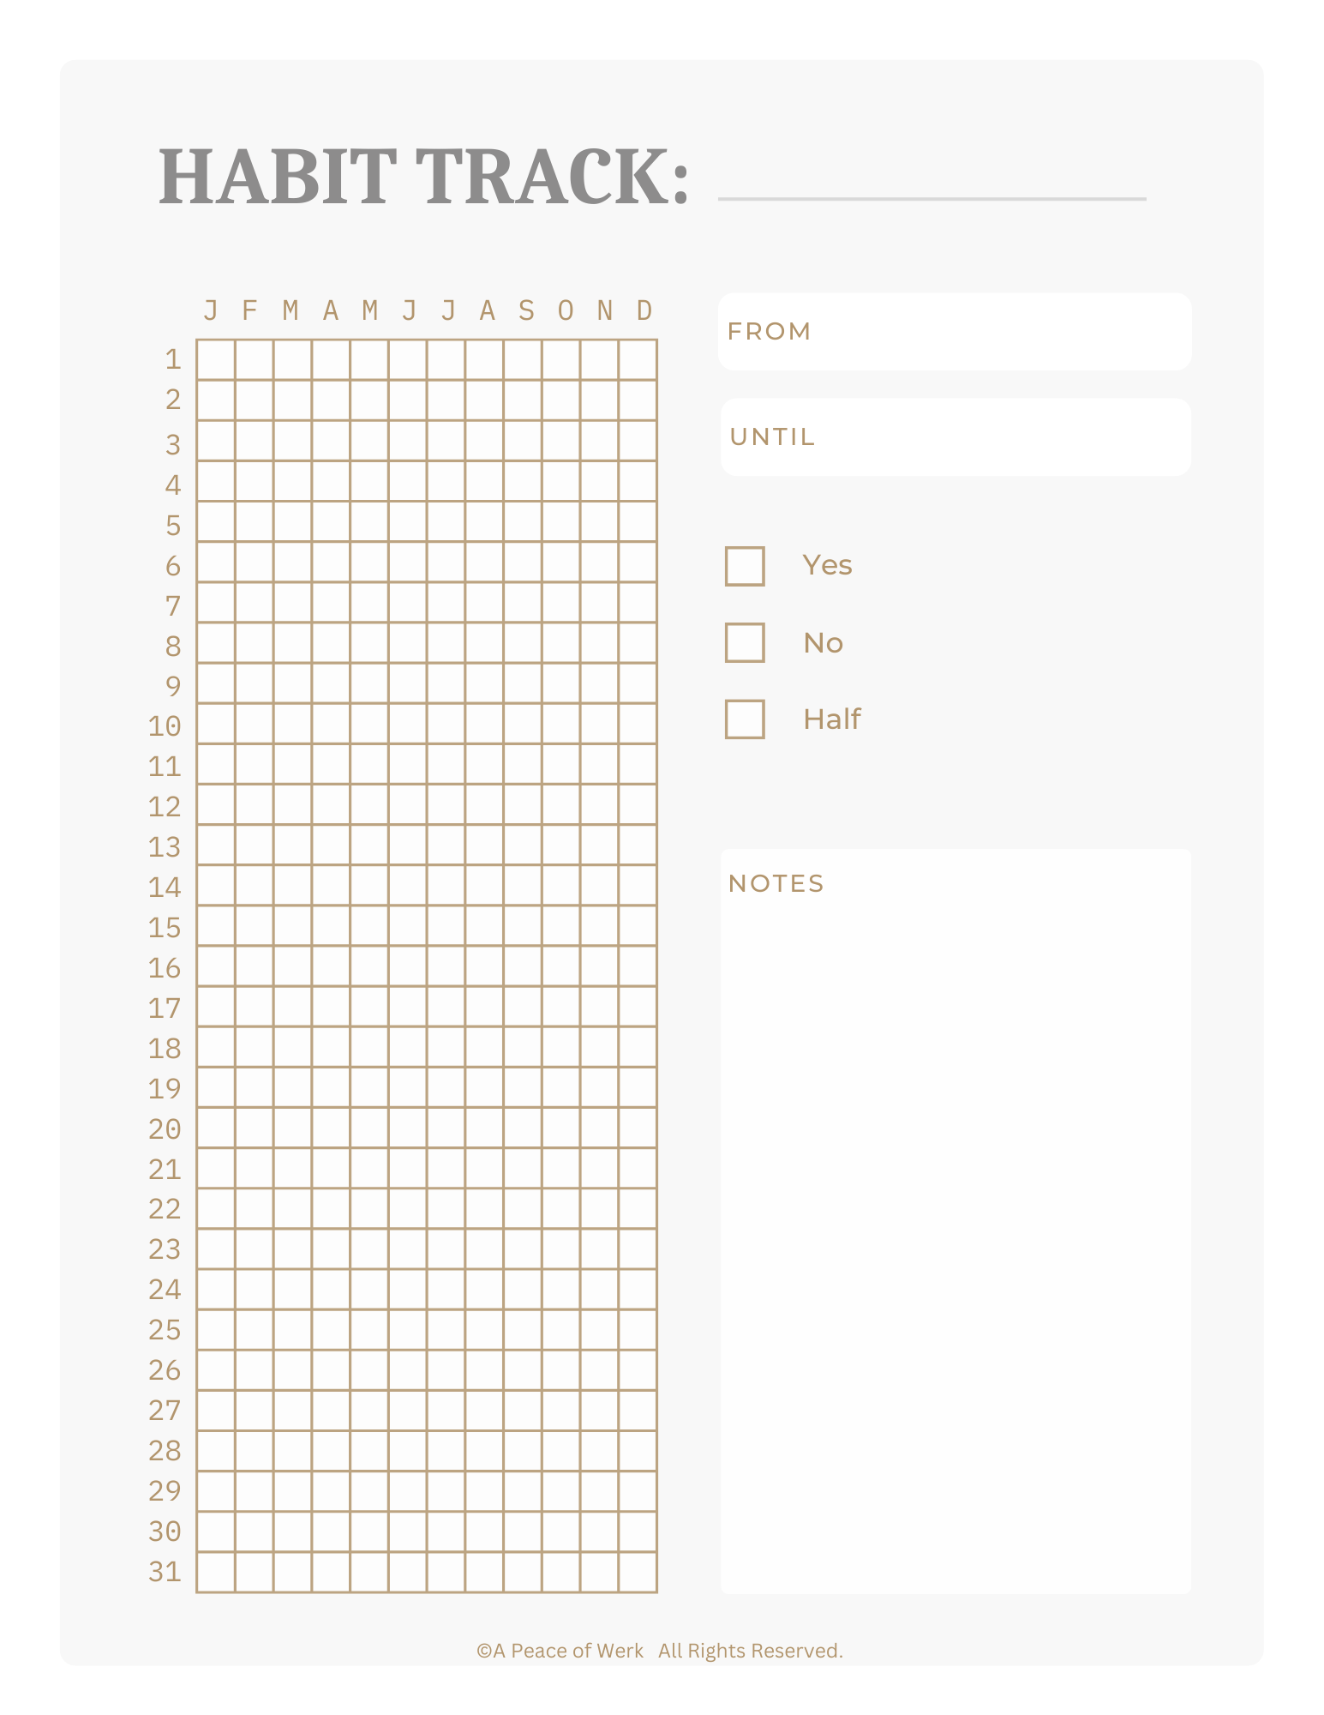This screenshot has width=1324, height=1715.
Task: Select the day 15 row label
Action: tap(165, 928)
